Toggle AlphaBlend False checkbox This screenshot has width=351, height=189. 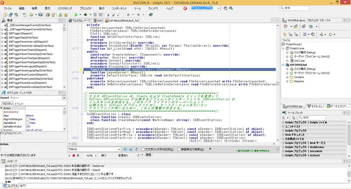[27, 123]
